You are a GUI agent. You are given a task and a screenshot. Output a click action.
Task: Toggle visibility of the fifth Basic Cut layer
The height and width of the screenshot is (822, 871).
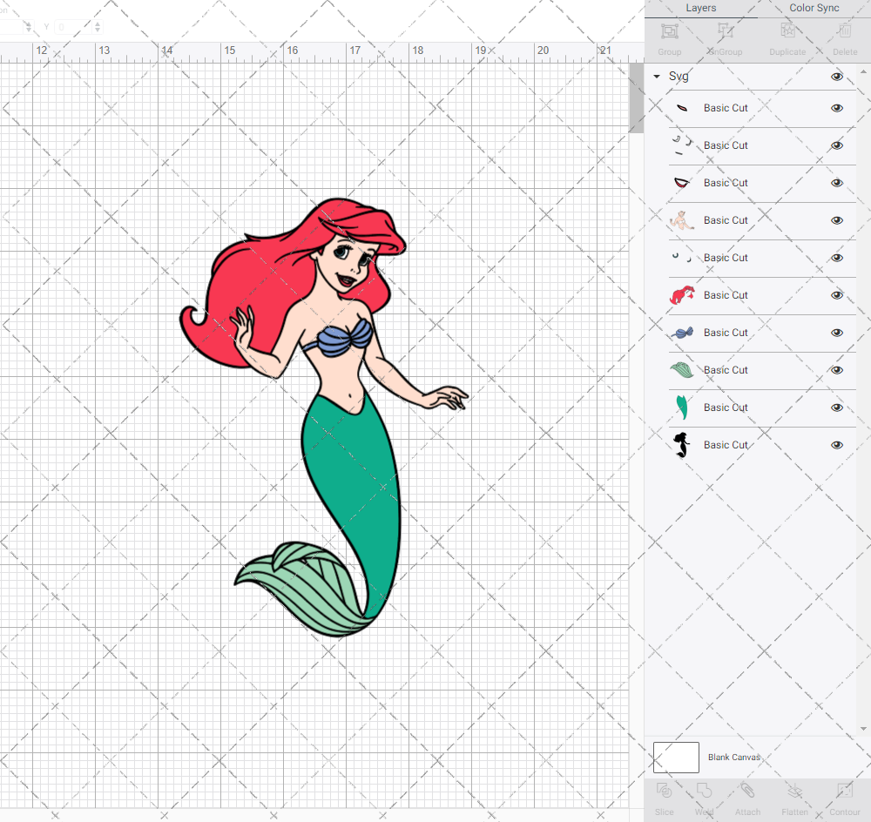click(836, 258)
